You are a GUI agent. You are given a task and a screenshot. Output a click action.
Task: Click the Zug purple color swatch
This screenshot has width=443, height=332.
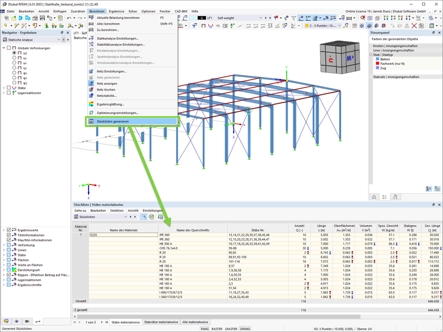pos(377,68)
